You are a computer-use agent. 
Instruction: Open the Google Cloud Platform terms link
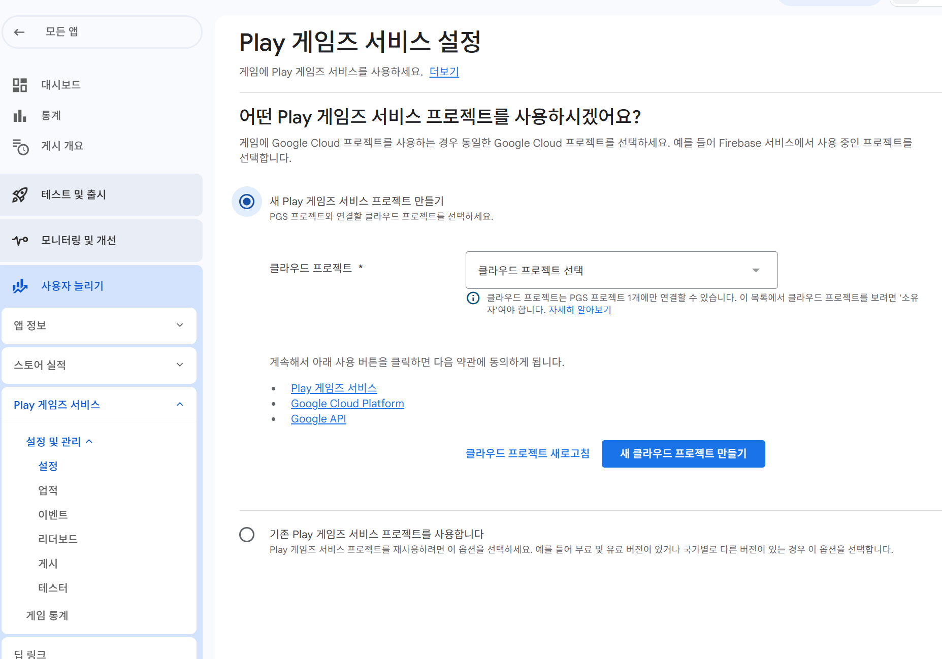[347, 404]
